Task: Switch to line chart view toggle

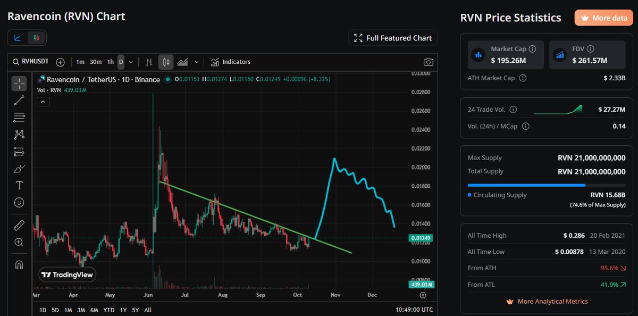Action: pos(18,38)
